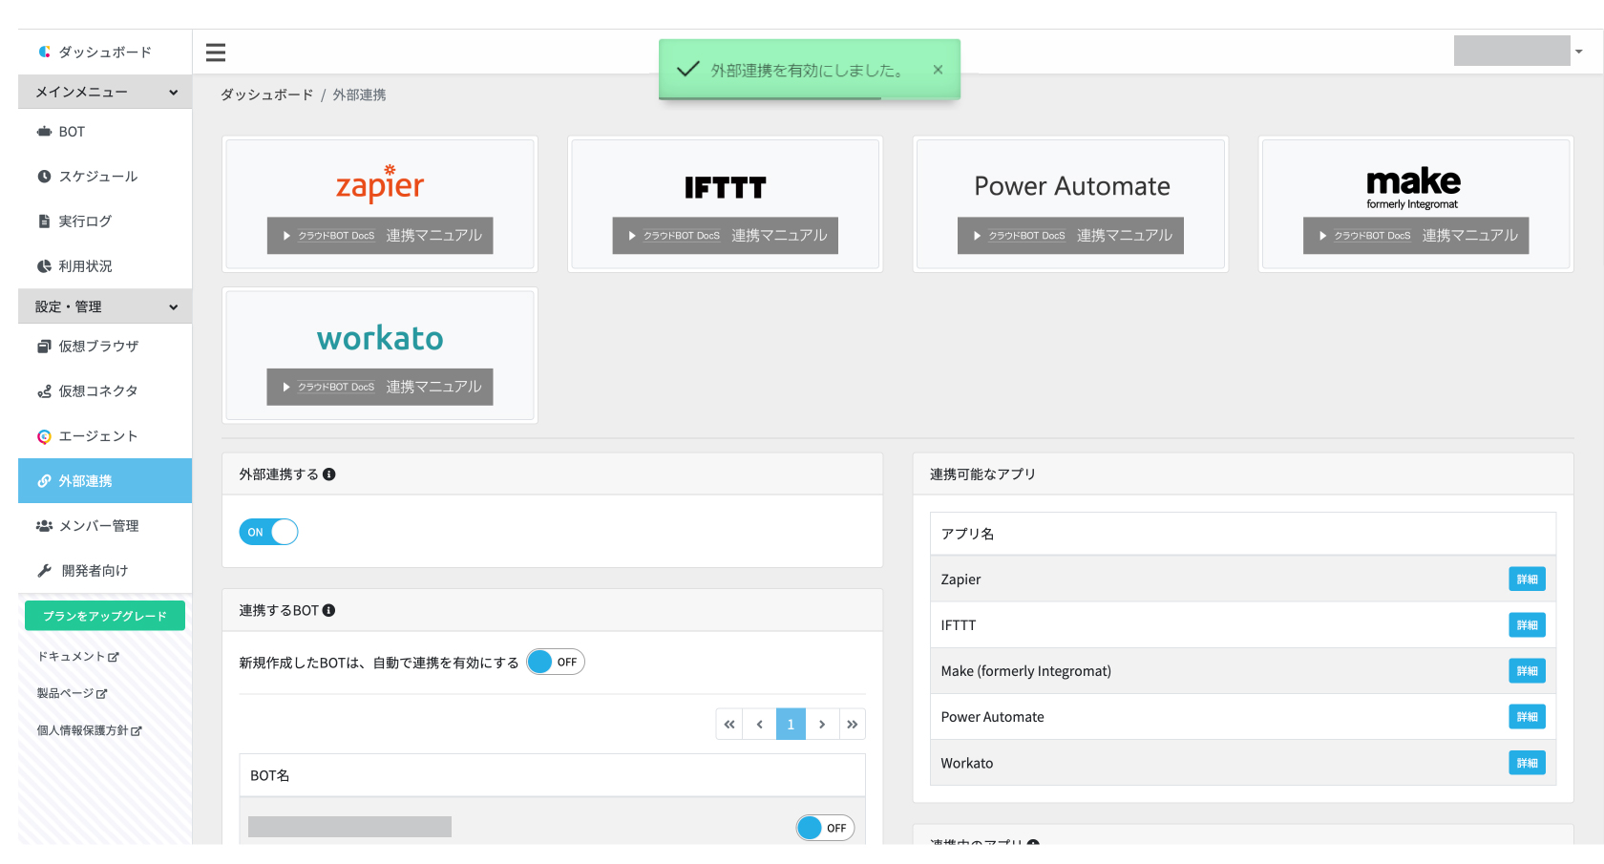
Task: Open 詳細 for IFTTT app
Action: pos(1527,625)
